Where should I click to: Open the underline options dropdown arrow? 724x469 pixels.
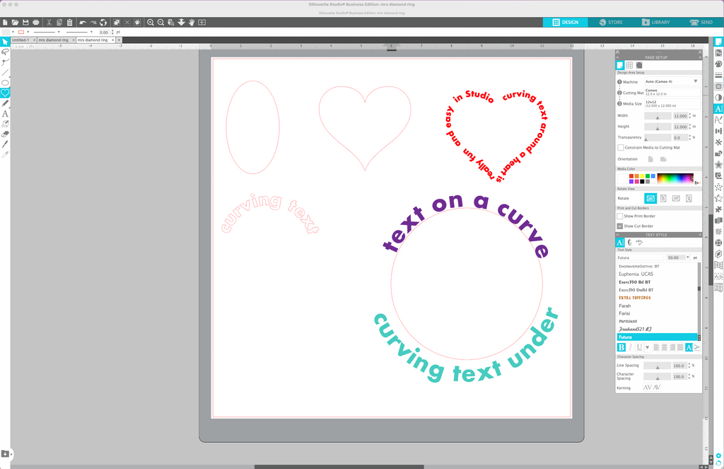[x=648, y=347]
